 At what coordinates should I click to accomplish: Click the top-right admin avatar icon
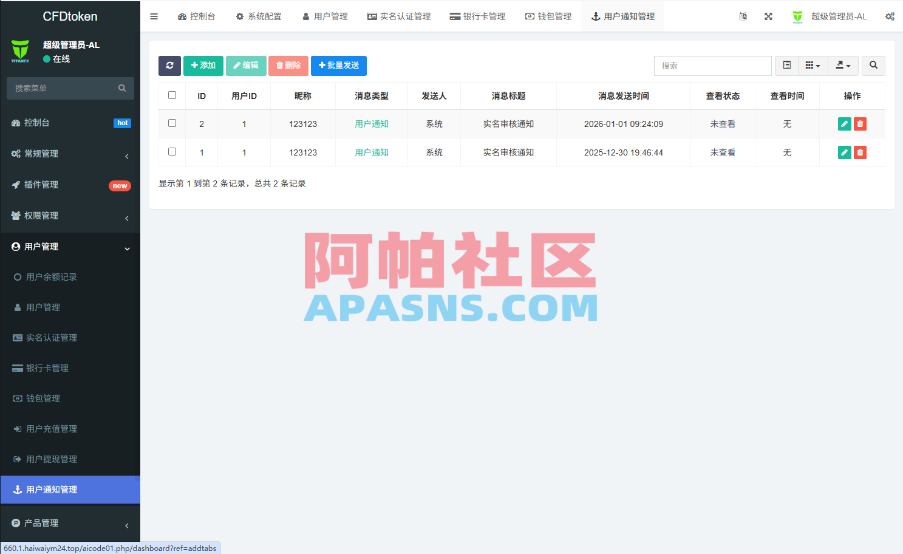click(x=797, y=17)
